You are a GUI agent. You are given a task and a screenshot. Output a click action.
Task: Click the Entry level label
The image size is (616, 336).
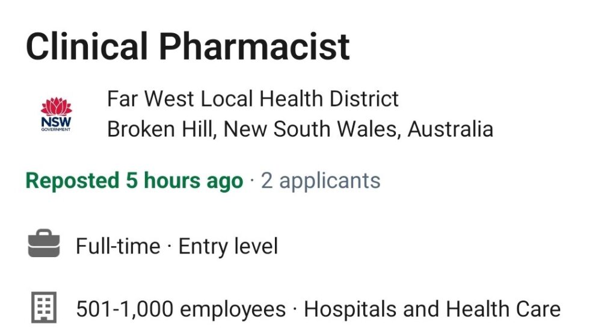tap(228, 246)
